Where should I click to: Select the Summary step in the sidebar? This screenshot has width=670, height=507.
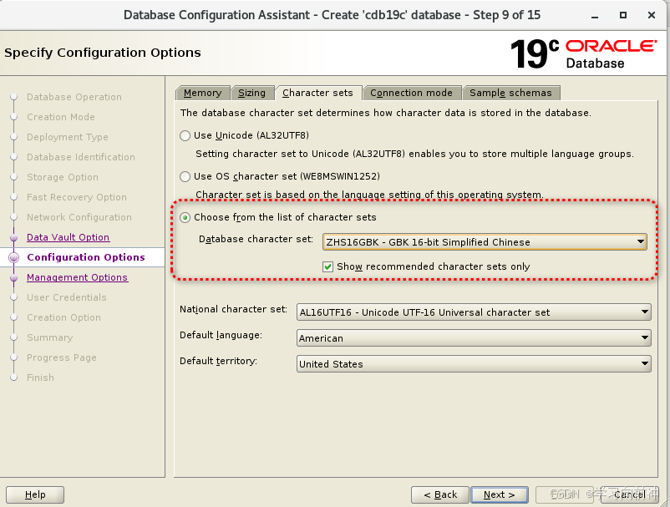(48, 337)
